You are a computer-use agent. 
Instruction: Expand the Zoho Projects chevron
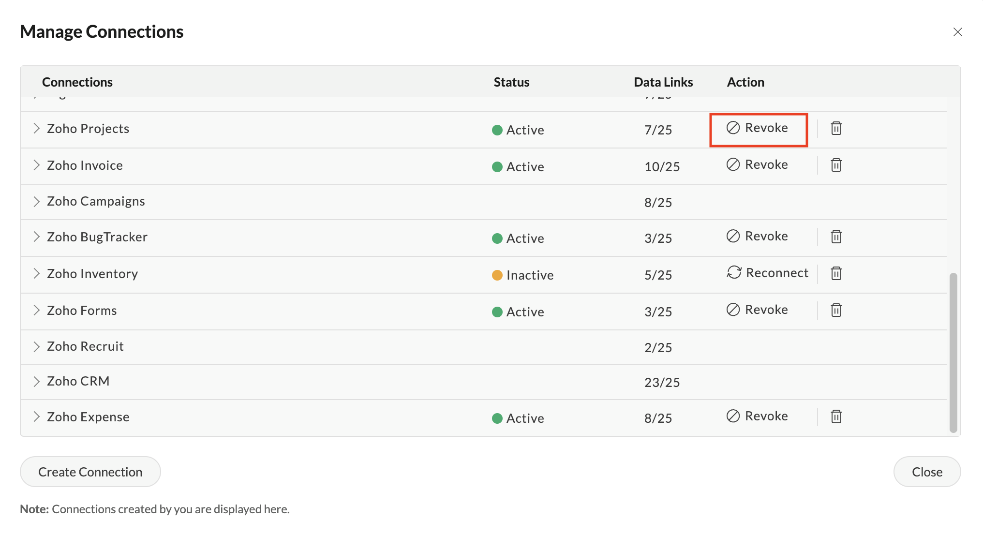click(36, 128)
